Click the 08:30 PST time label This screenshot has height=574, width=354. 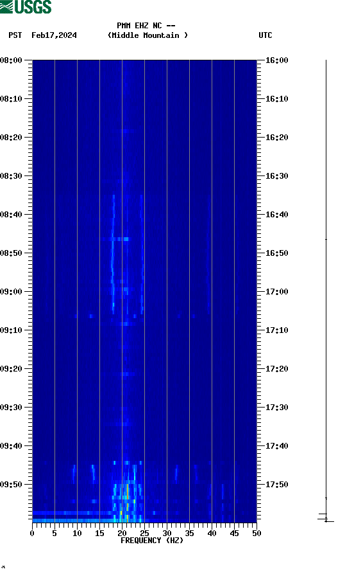[x=11, y=176]
